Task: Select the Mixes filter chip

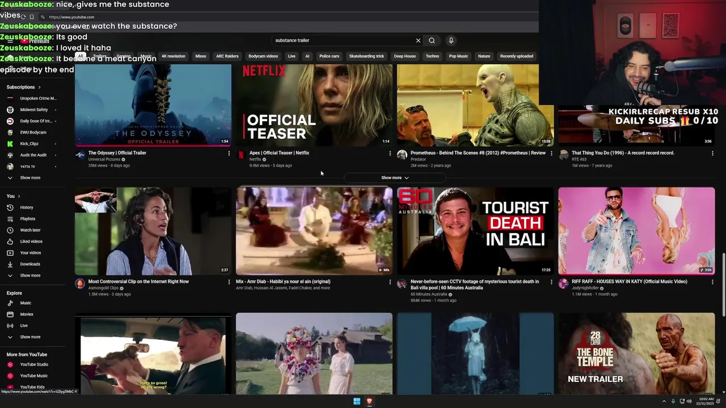Action: (201, 56)
